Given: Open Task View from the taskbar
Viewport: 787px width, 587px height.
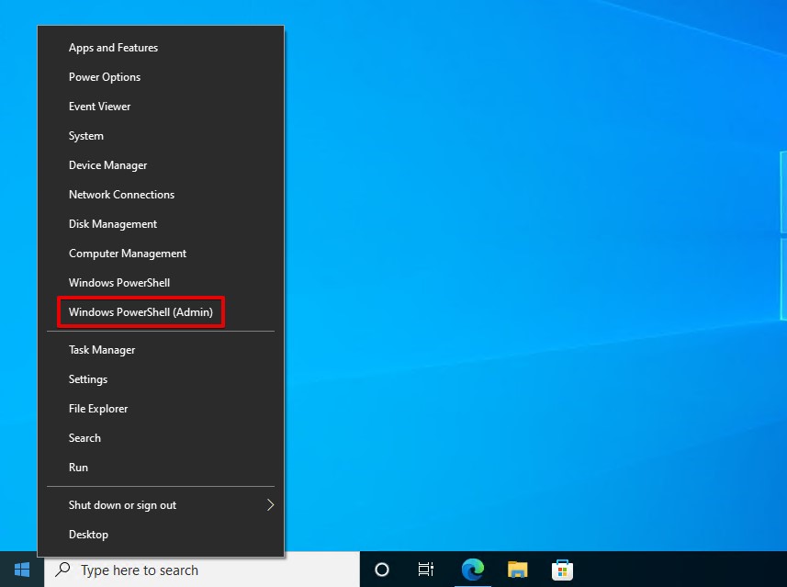Looking at the screenshot, I should pos(425,570).
